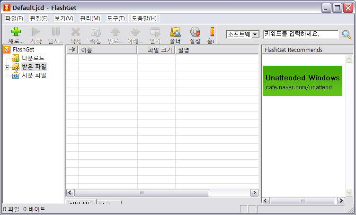Select the 지운 파일 tree folder
This screenshot has width=356, height=215.
34,75
